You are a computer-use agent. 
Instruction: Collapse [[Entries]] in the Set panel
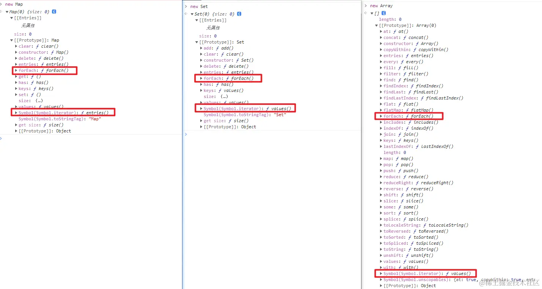(x=197, y=20)
